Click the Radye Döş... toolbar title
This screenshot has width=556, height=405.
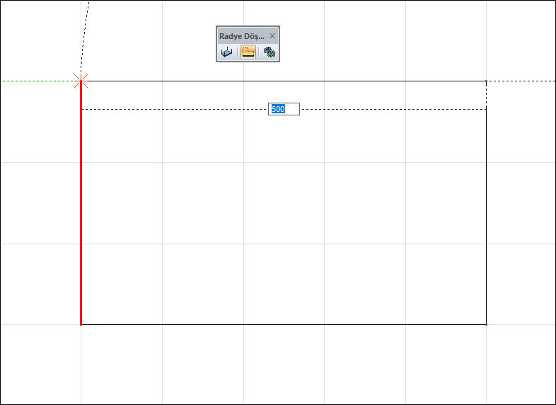point(242,36)
